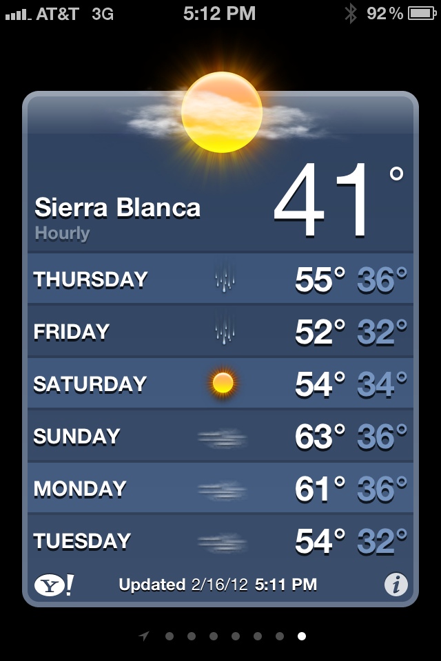The height and width of the screenshot is (661, 441).
Task: Toggle the Hourly forecast view
Action: tap(62, 233)
